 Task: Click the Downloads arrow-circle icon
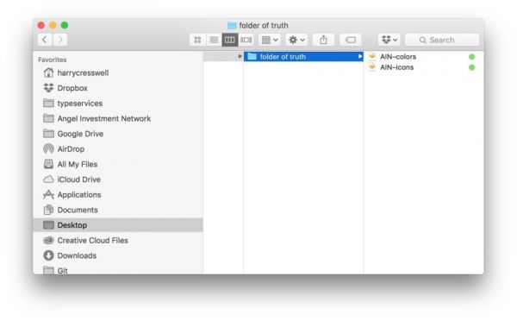pos(48,255)
